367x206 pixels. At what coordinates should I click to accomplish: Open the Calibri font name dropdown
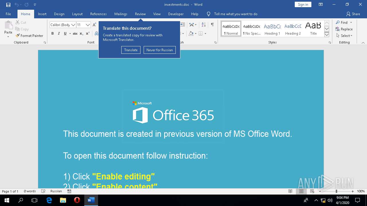[x=73, y=25]
